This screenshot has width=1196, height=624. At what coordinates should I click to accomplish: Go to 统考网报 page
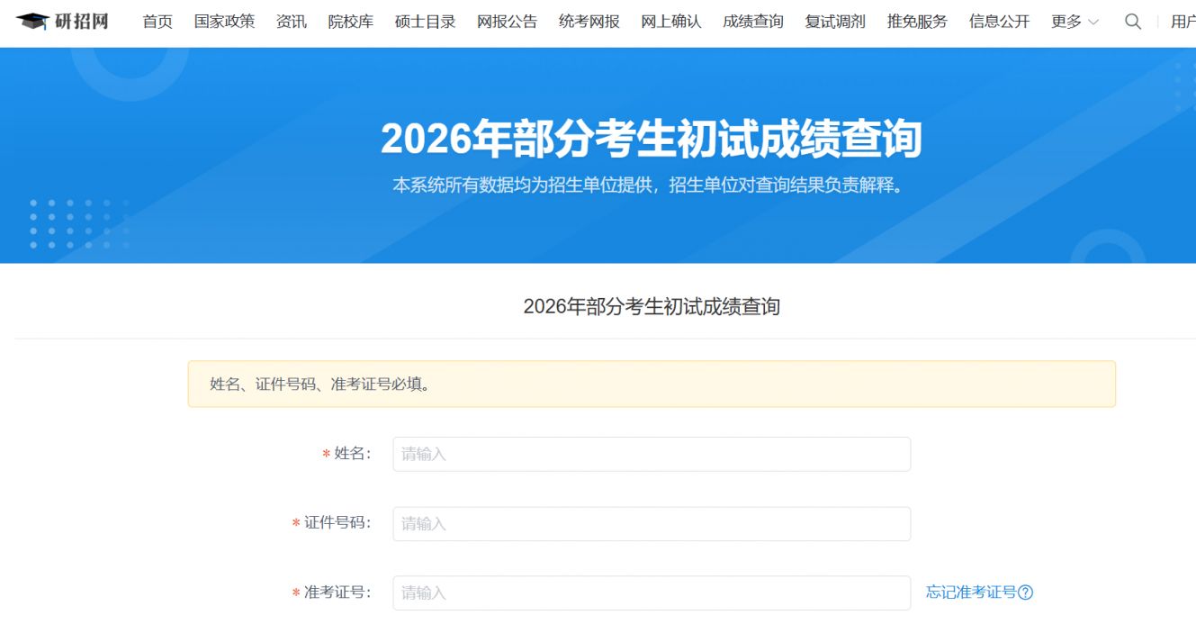click(x=589, y=22)
